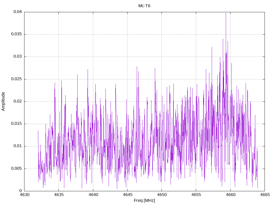Viewport: 272px width, 204px height.
Task: Click the 4640 x-axis tick label
Action: tap(93, 195)
